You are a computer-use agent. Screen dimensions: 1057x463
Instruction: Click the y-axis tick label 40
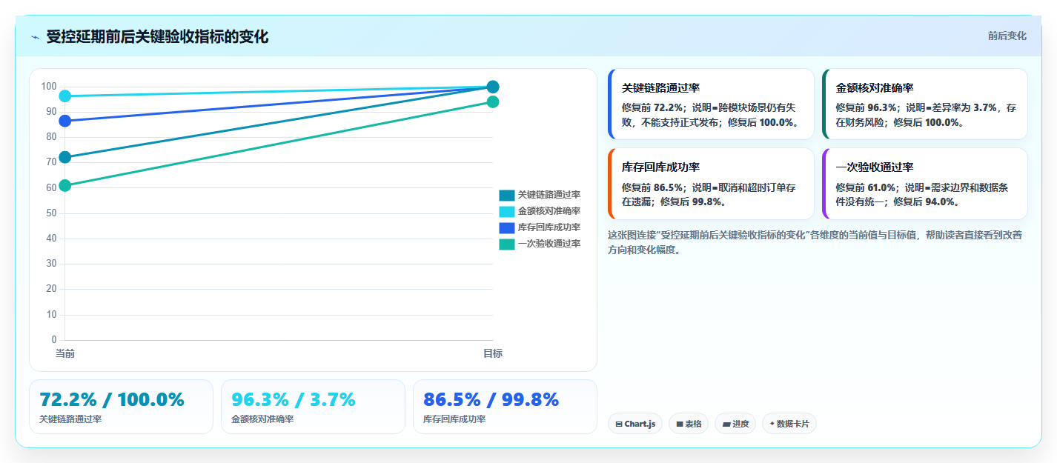coord(51,239)
